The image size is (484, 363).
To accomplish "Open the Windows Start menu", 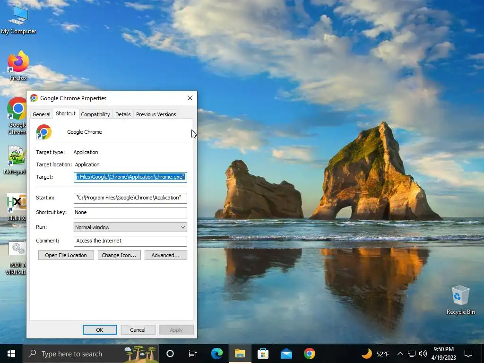I will (11, 354).
